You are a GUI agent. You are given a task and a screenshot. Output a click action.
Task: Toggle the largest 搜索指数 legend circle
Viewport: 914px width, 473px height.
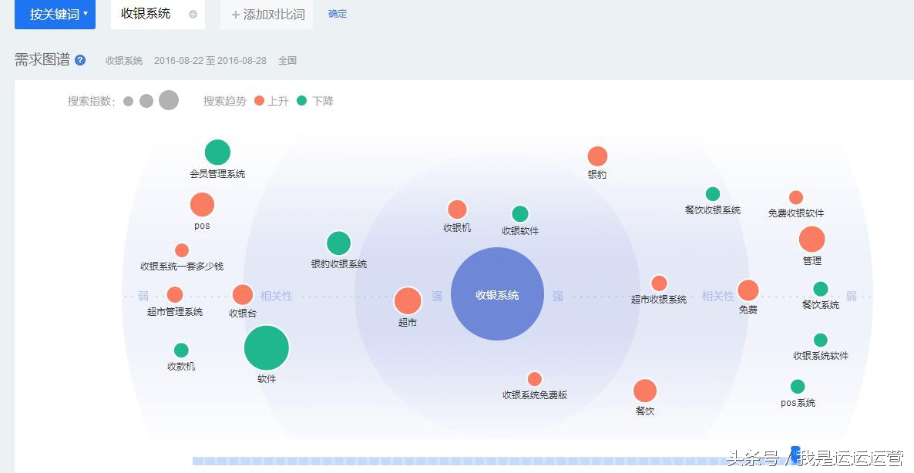point(168,99)
